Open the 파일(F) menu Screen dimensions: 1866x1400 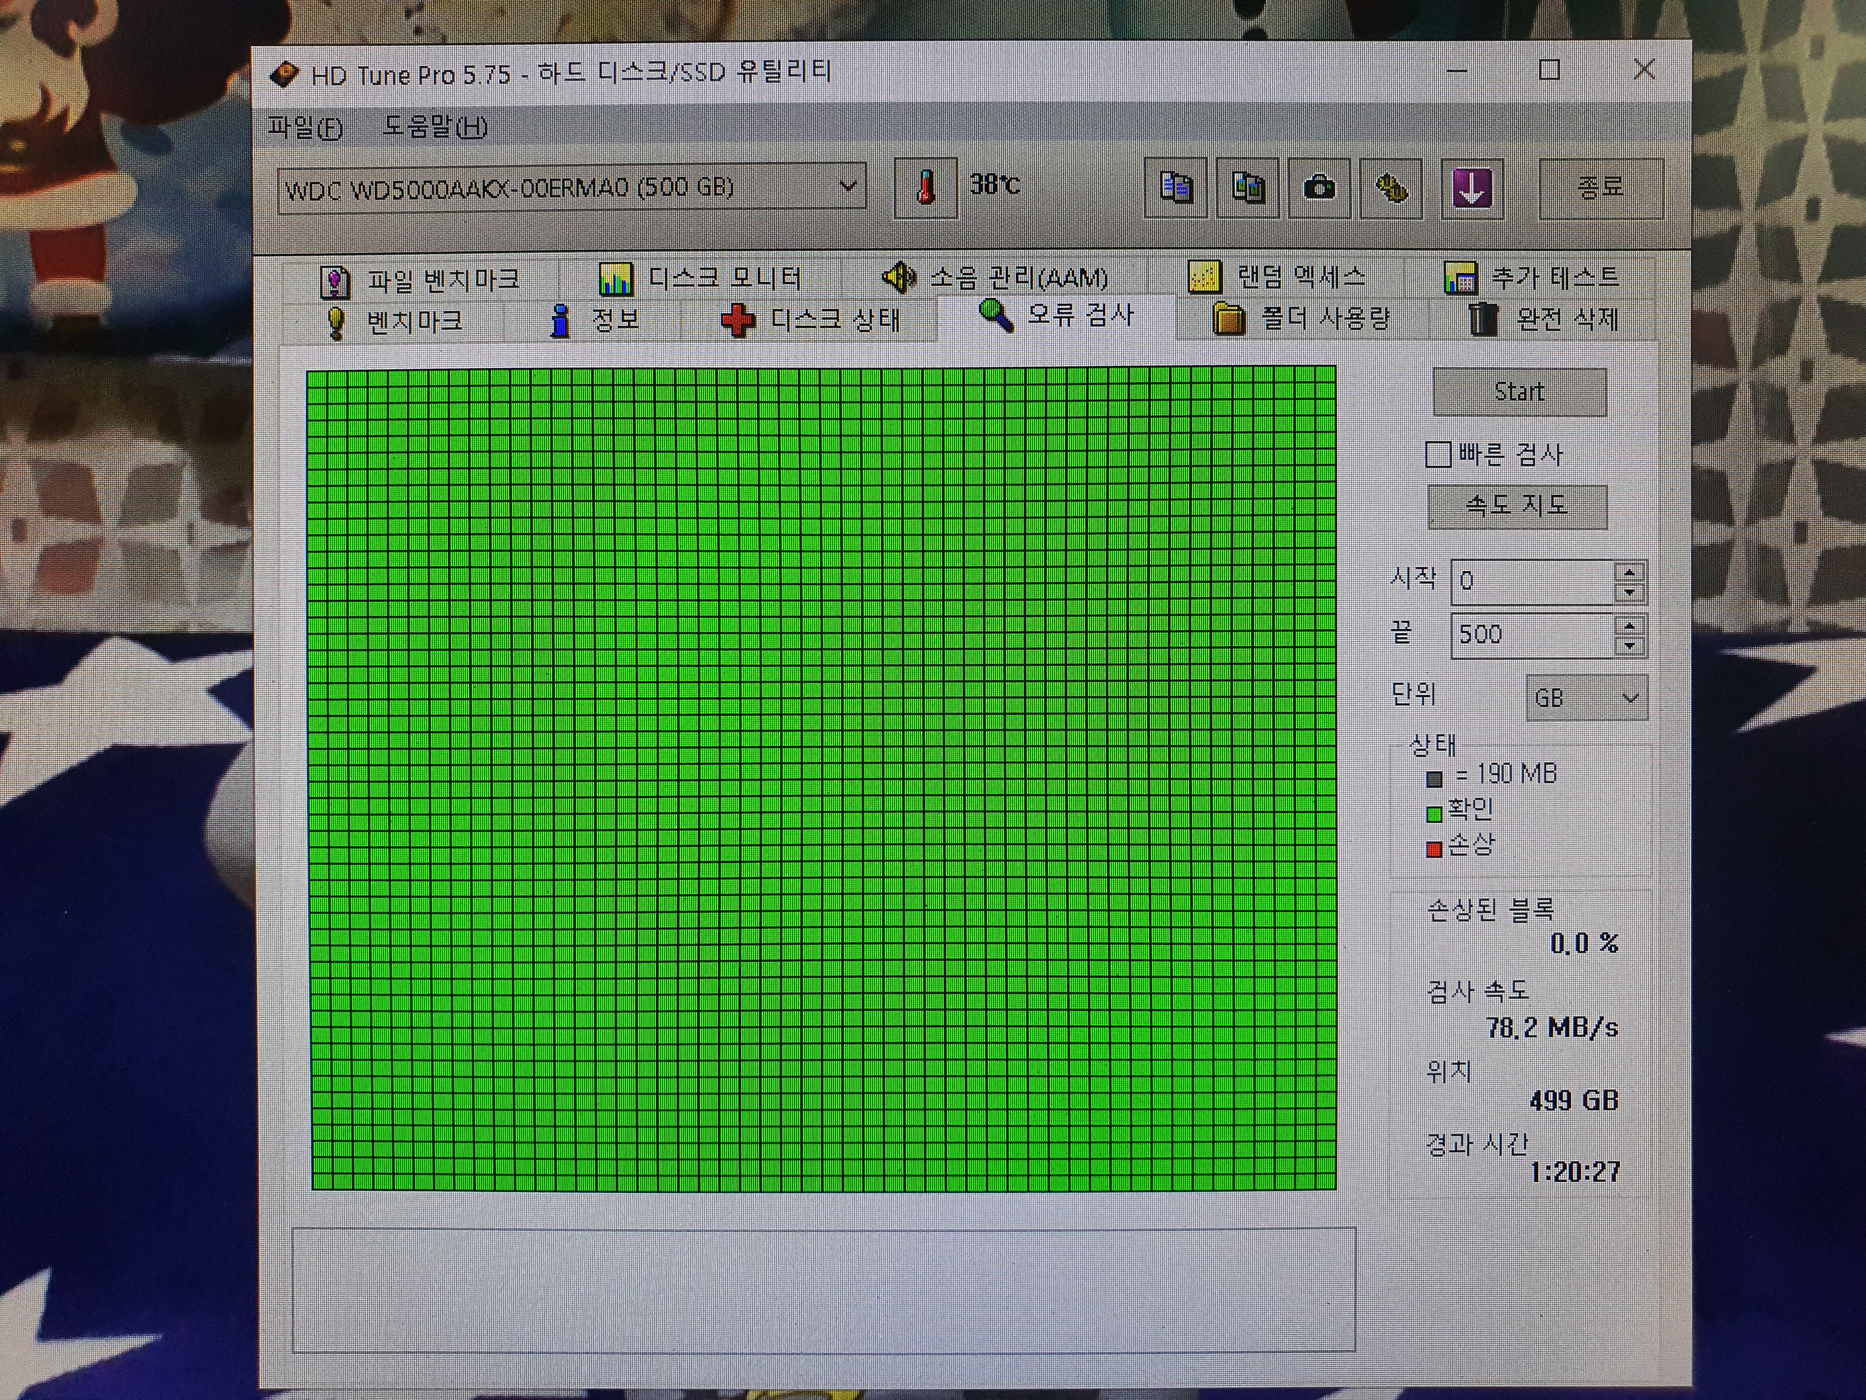(x=305, y=126)
